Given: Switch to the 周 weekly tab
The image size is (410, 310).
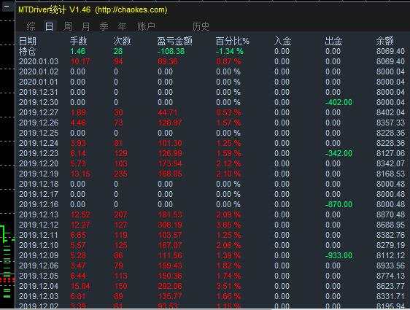Looking at the screenshot, I should point(68,26).
